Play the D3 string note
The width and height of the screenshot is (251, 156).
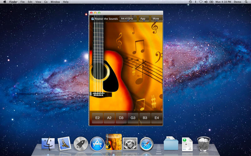[x=121, y=118]
